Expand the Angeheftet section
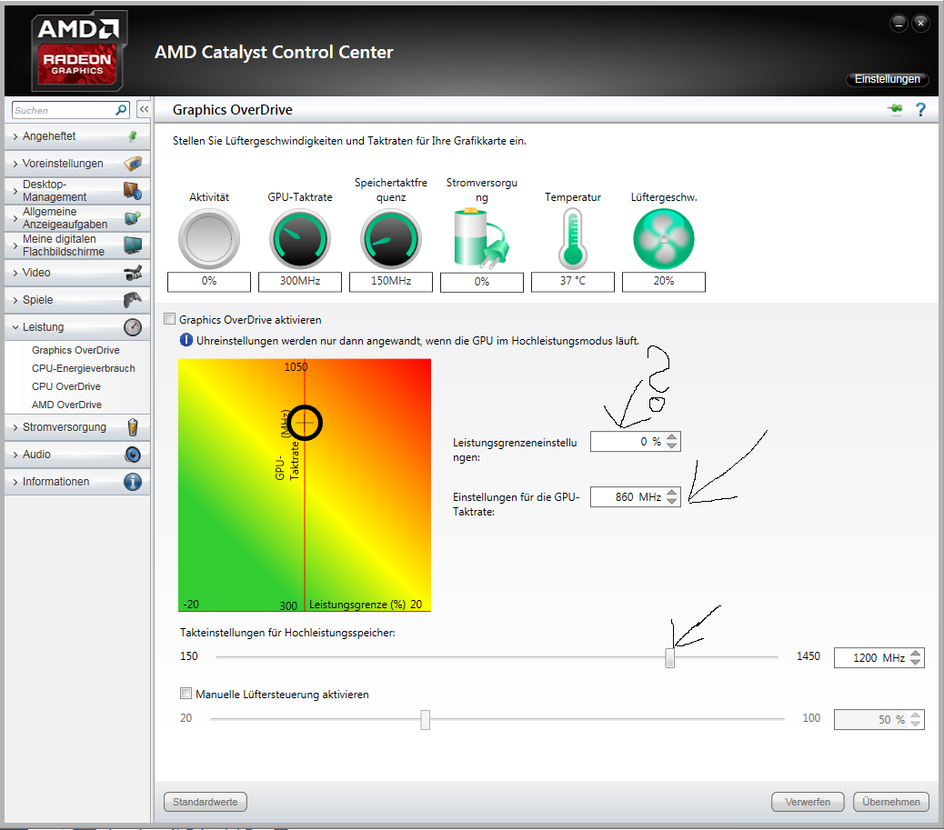This screenshot has width=944, height=830. [77, 136]
